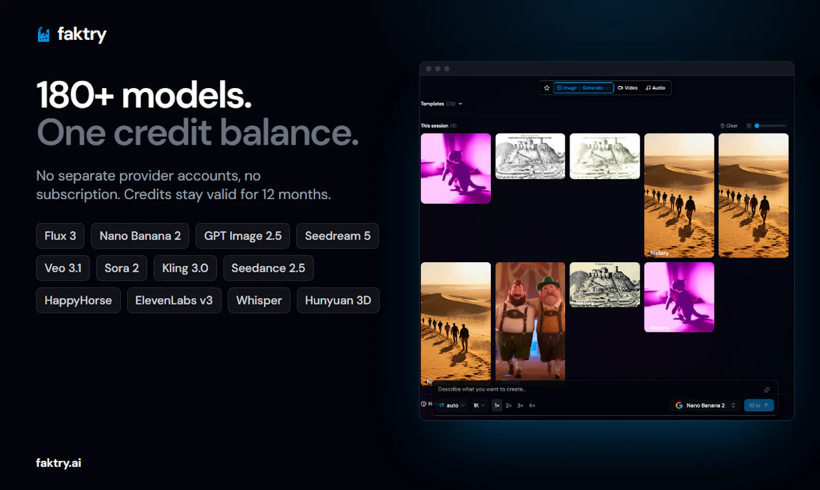Click the 10 cr generate button
Viewport: 820px width, 490px height.
[758, 406]
